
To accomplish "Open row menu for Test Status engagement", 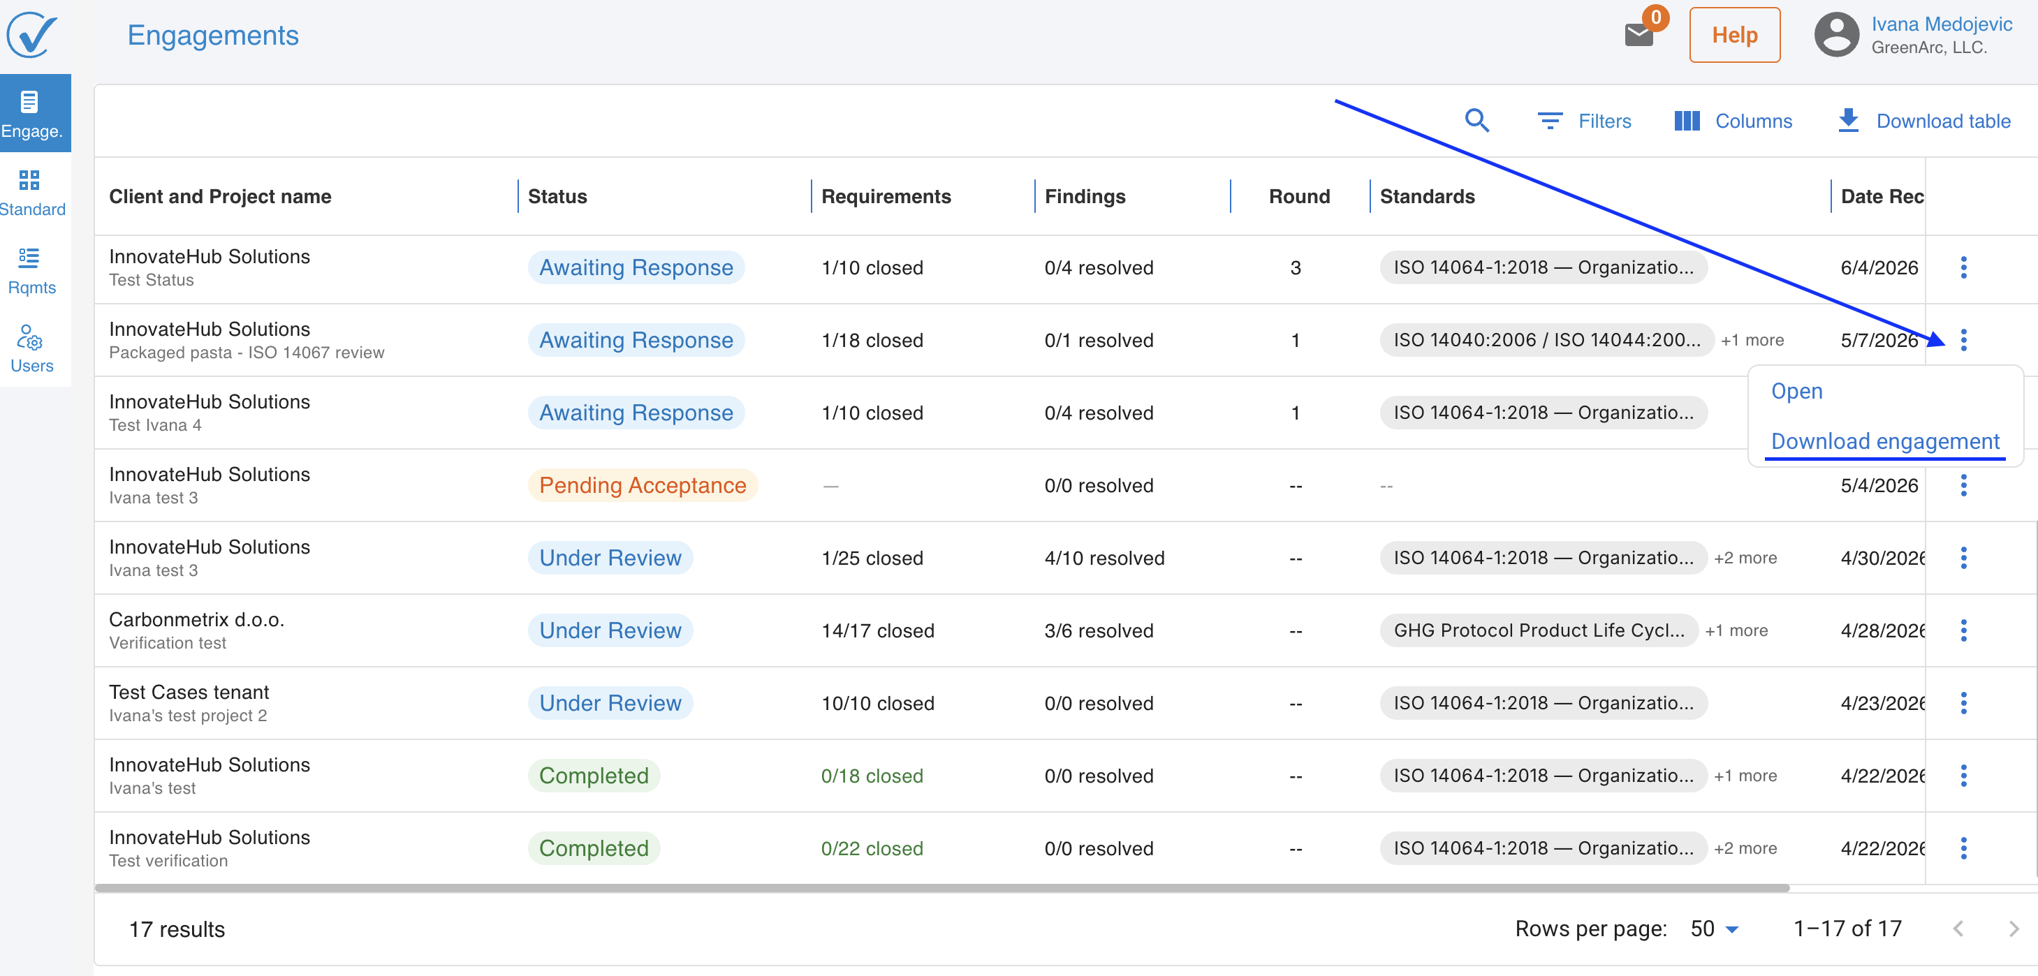I will 1963,267.
